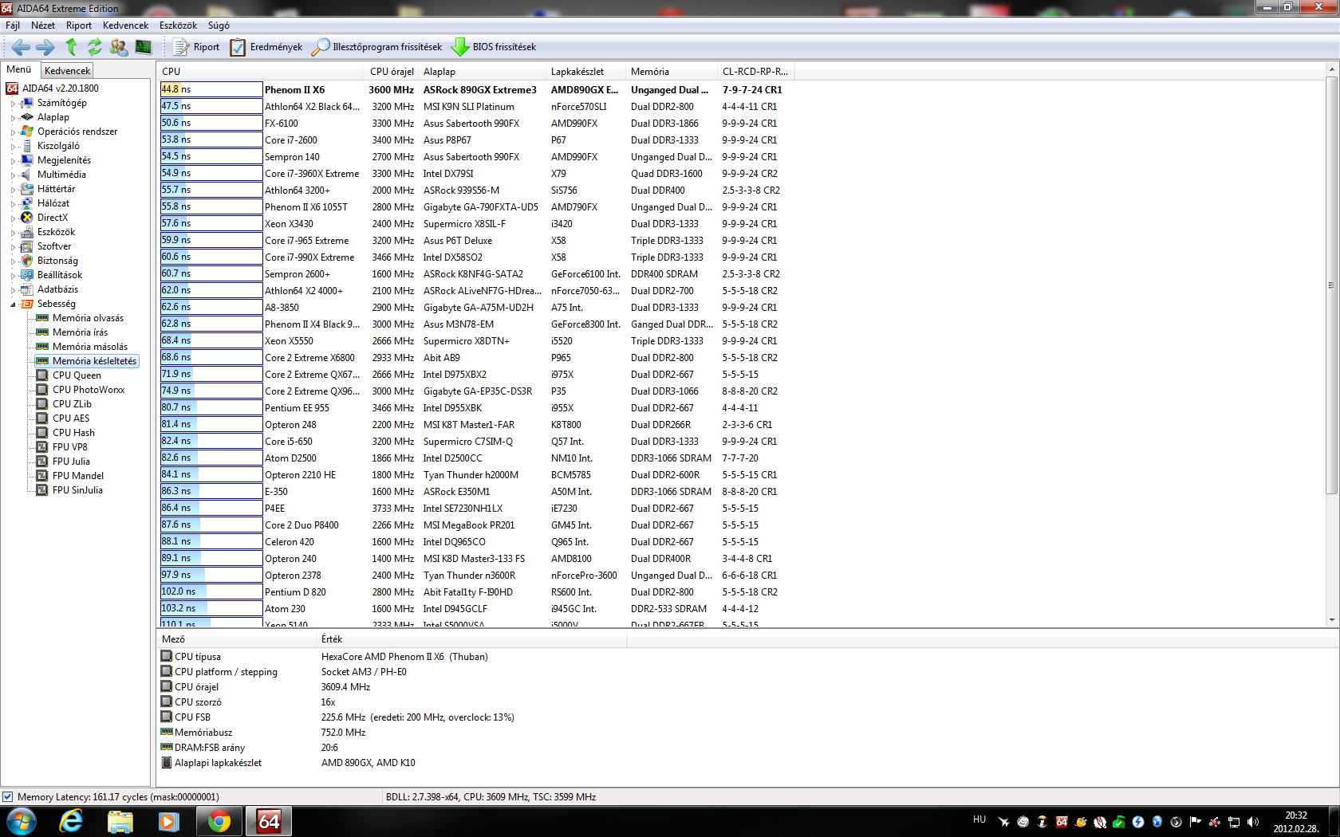This screenshot has height=837, width=1340.
Task: Expand the Háttértár tree node arrow
Action: pyautogui.click(x=13, y=190)
